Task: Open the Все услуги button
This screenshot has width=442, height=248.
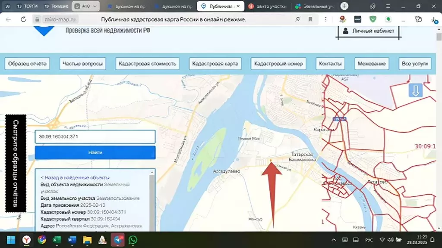Action: pos(415,64)
